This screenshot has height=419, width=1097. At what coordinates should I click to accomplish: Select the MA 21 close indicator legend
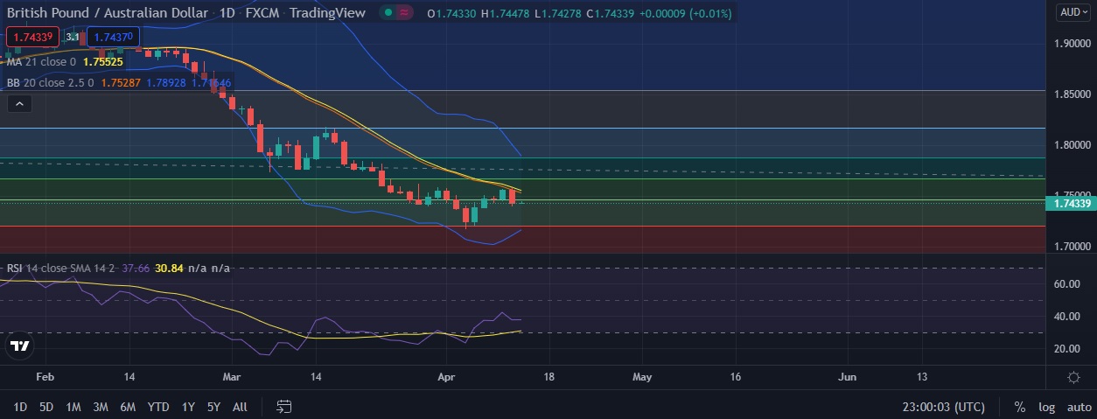tap(40, 62)
